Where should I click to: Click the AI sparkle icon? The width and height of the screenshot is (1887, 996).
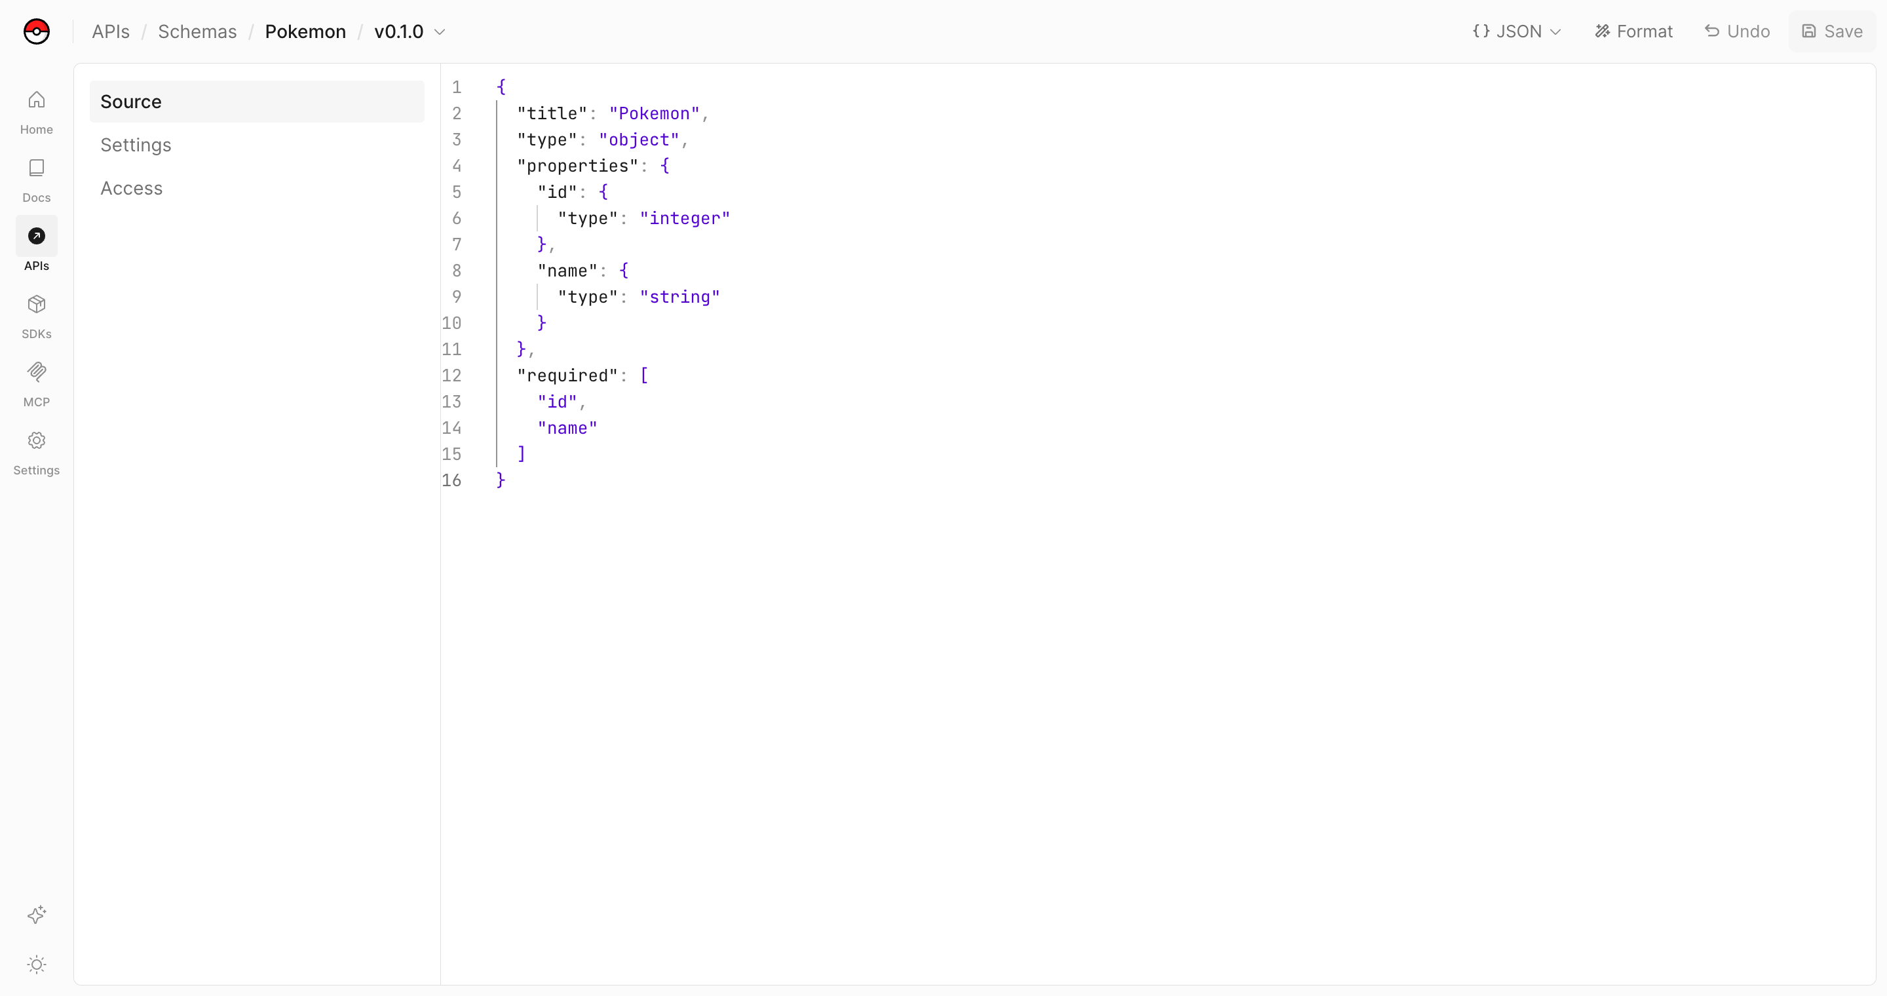click(37, 914)
